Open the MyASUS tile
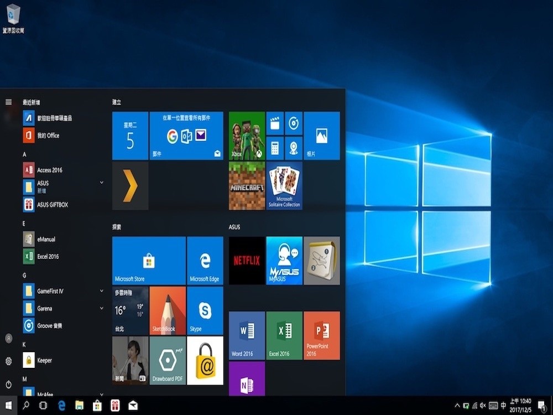This screenshot has height=415, width=553. (x=284, y=260)
